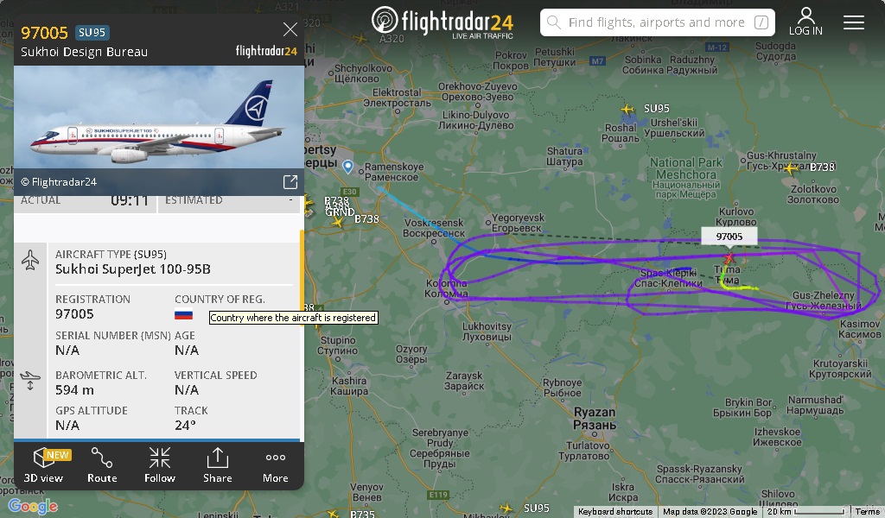Open aircraft photo in external link
885x518 pixels.
tap(290, 181)
